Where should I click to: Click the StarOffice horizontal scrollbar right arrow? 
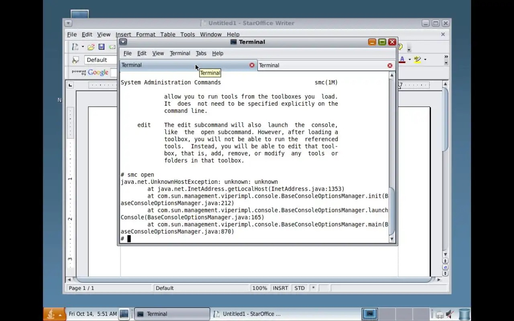pyautogui.click(x=439, y=279)
